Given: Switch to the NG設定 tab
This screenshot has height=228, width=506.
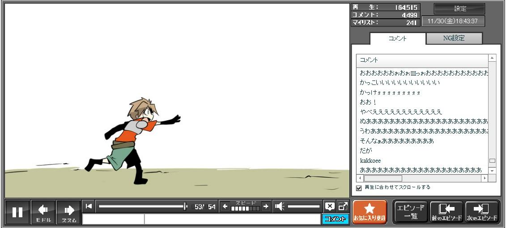Looking at the screenshot, I should [454, 38].
